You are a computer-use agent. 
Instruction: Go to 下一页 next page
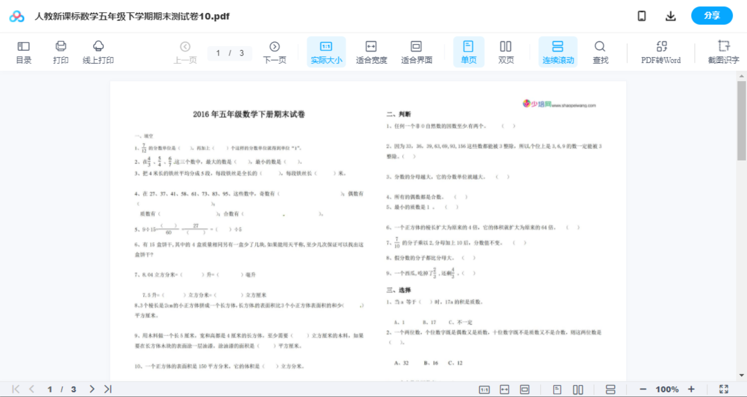(274, 52)
